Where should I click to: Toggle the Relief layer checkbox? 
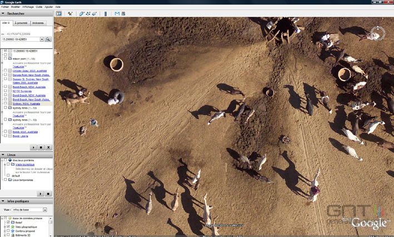coord(8,223)
